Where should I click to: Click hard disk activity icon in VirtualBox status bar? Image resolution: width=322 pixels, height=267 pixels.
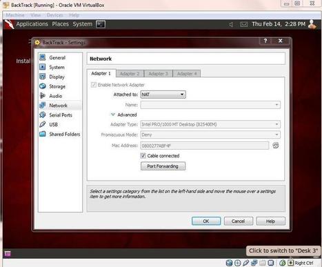[x=229, y=263]
